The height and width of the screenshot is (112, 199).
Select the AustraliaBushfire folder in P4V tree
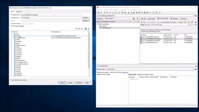(x=106, y=28)
